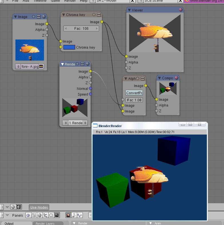The width and height of the screenshot is (224, 225).
Task: Collapse the Anim panel header
Action: [x=151, y=223]
